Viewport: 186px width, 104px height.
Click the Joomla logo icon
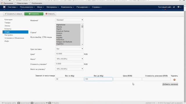pos(4,7)
